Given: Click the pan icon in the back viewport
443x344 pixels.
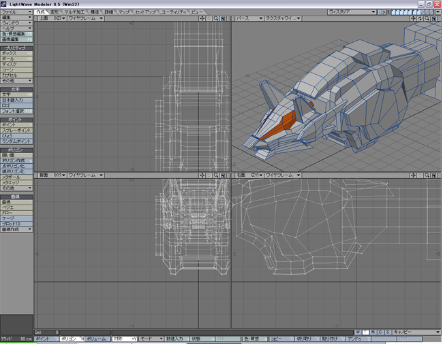Looking at the screenshot, I should (x=202, y=175).
